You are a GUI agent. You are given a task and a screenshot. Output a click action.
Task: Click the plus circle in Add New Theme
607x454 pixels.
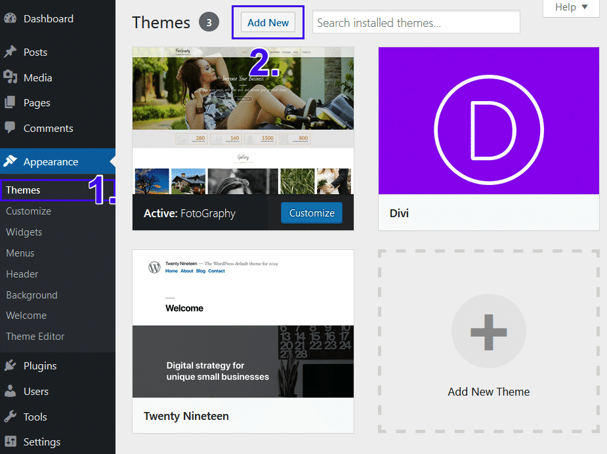point(488,331)
